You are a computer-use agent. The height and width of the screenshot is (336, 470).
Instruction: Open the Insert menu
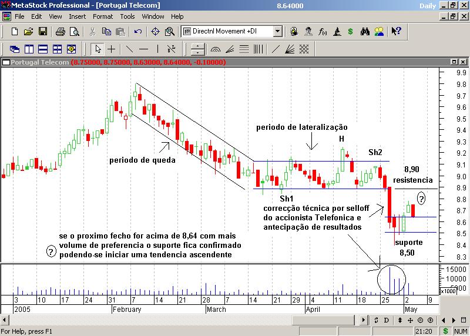point(78,16)
